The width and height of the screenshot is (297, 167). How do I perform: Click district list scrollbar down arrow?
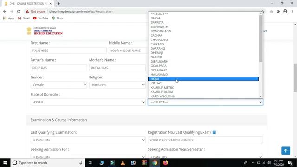pyautogui.click(x=261, y=96)
